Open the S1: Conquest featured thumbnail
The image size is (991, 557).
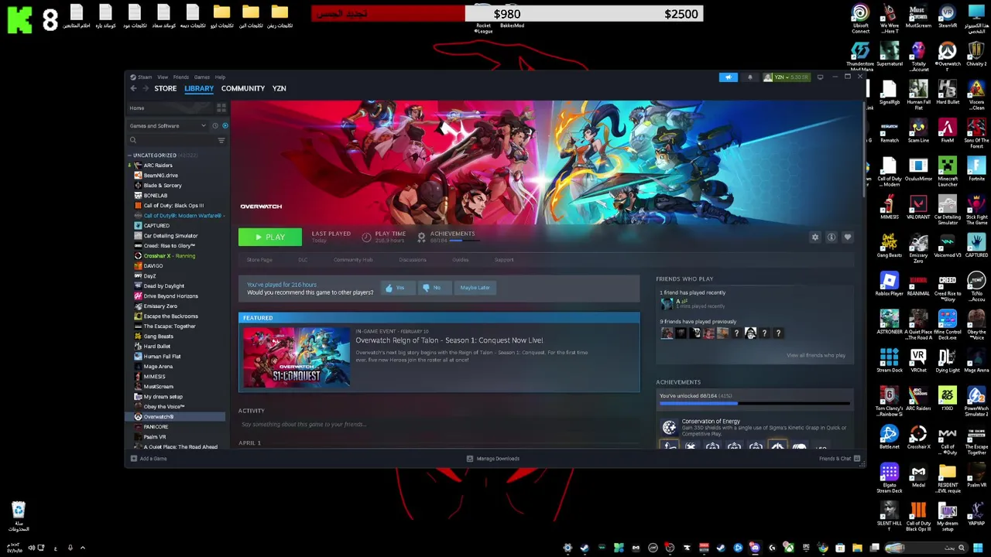297,357
